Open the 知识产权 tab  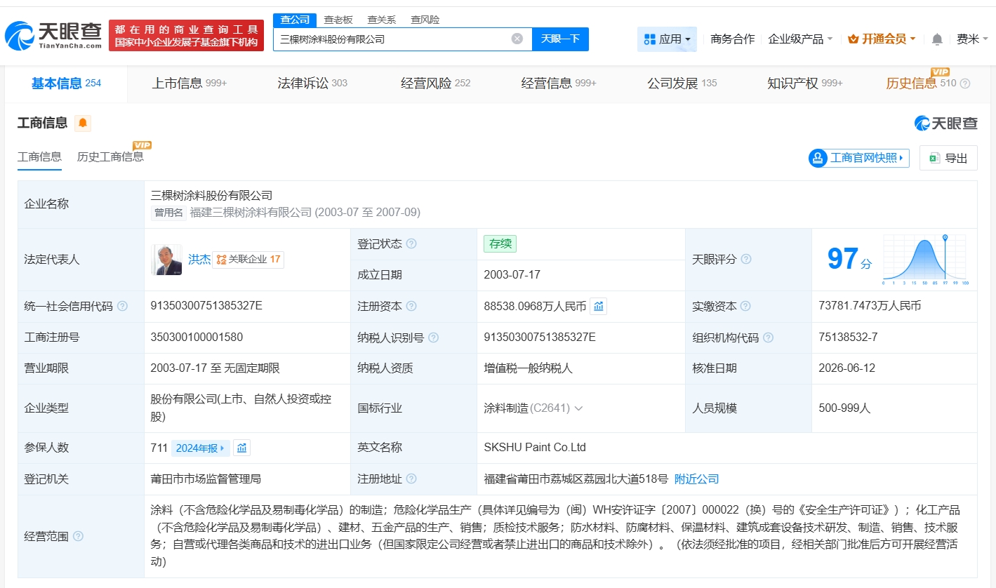(805, 83)
